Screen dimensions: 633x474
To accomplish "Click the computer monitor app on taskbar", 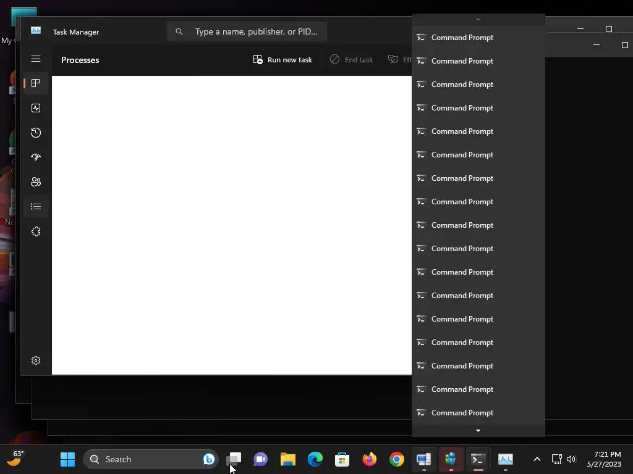I will [x=424, y=459].
